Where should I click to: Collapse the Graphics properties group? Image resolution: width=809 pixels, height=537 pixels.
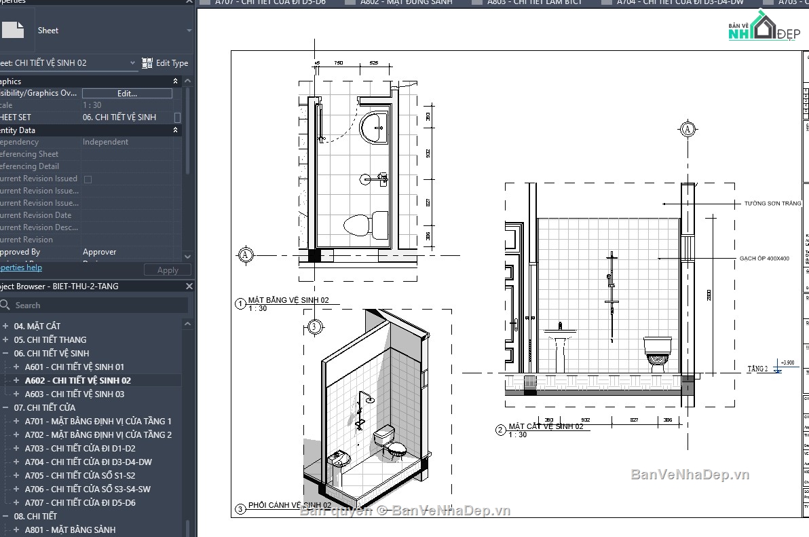pyautogui.click(x=175, y=81)
